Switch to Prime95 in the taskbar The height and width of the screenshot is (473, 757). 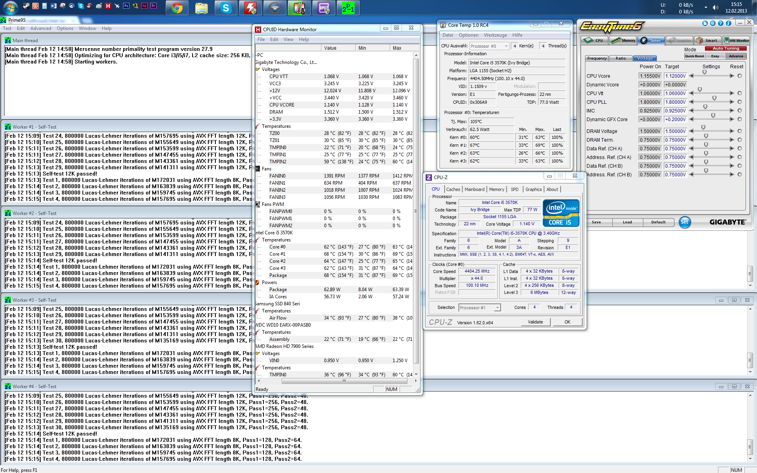point(348,8)
